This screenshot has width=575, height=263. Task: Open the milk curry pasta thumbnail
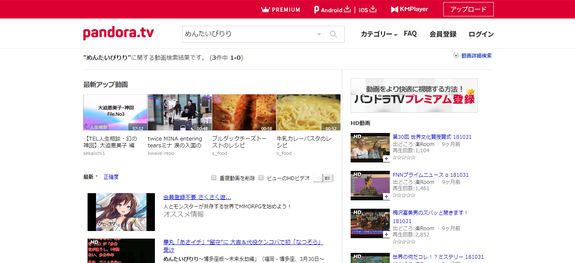[309, 112]
